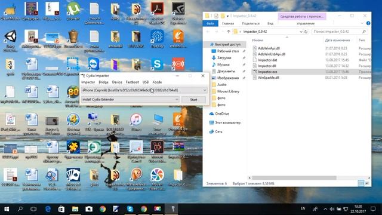
Task: Expand the Explorer ribbon chevron
Action: pyautogui.click(x=362, y=23)
